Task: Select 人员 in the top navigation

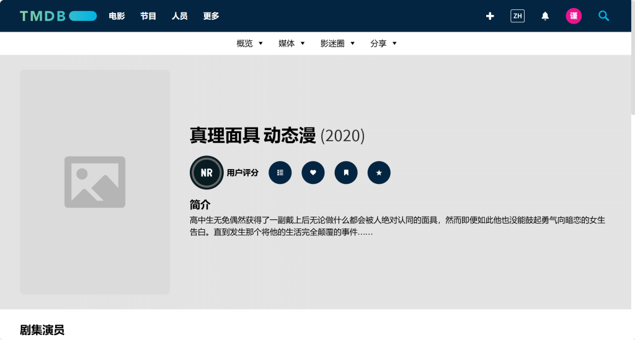Action: point(180,16)
